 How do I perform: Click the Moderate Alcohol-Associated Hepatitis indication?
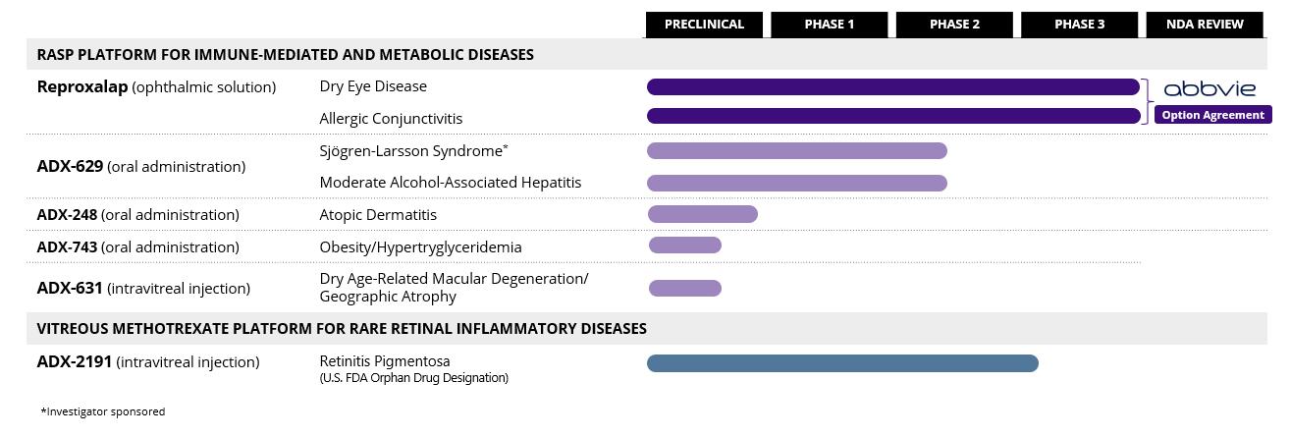(450, 183)
